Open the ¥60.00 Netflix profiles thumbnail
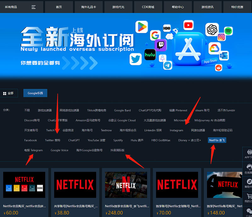This screenshot has height=217, width=252. pos(24,185)
